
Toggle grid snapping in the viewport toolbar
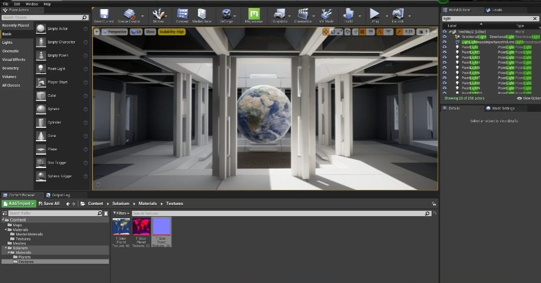click(362, 32)
